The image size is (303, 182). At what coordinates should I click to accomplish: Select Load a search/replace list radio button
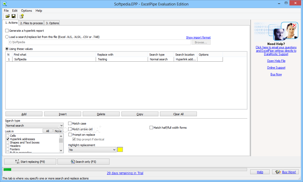(7, 37)
